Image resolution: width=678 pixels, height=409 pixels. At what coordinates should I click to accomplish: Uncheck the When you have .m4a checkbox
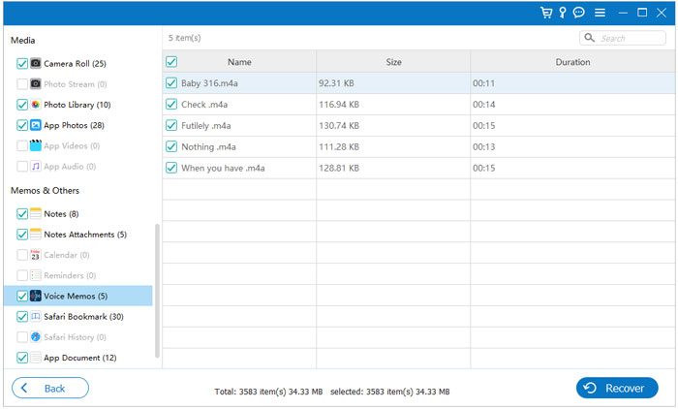coord(171,168)
